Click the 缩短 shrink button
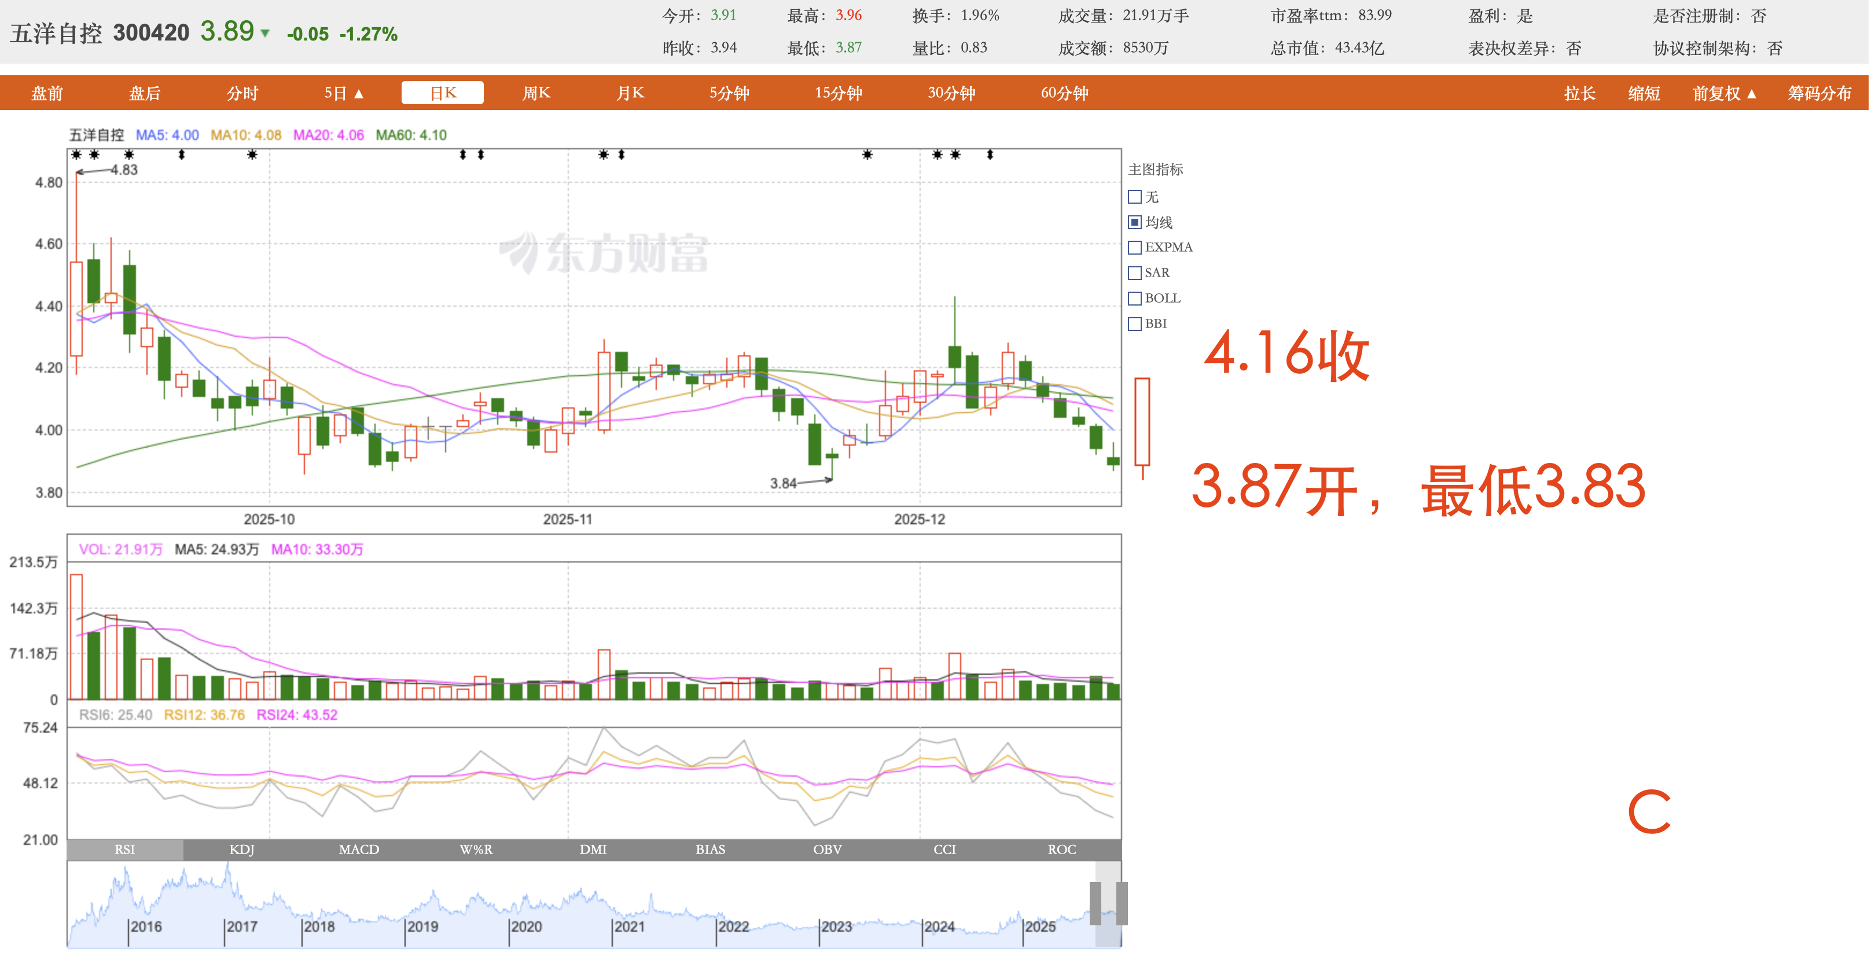Image resolution: width=1875 pixels, height=956 pixels. tap(1644, 93)
